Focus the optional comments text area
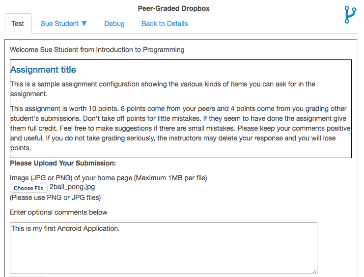The image size is (364, 277). click(x=163, y=248)
